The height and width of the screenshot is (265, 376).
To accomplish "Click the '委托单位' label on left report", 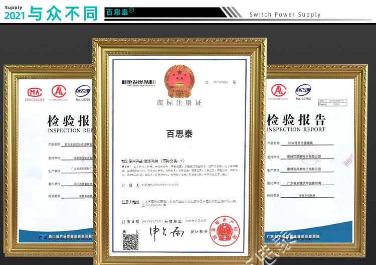I will click(54, 184).
